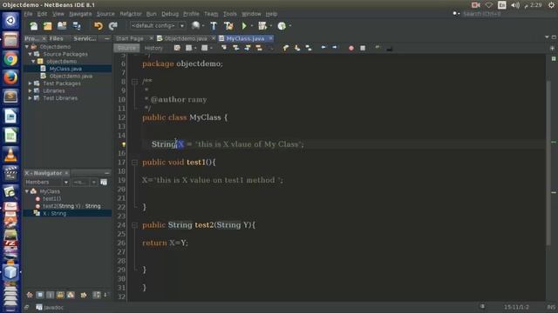The height and width of the screenshot is (313, 558).
Task: Undo the last edit
Action: point(99,26)
